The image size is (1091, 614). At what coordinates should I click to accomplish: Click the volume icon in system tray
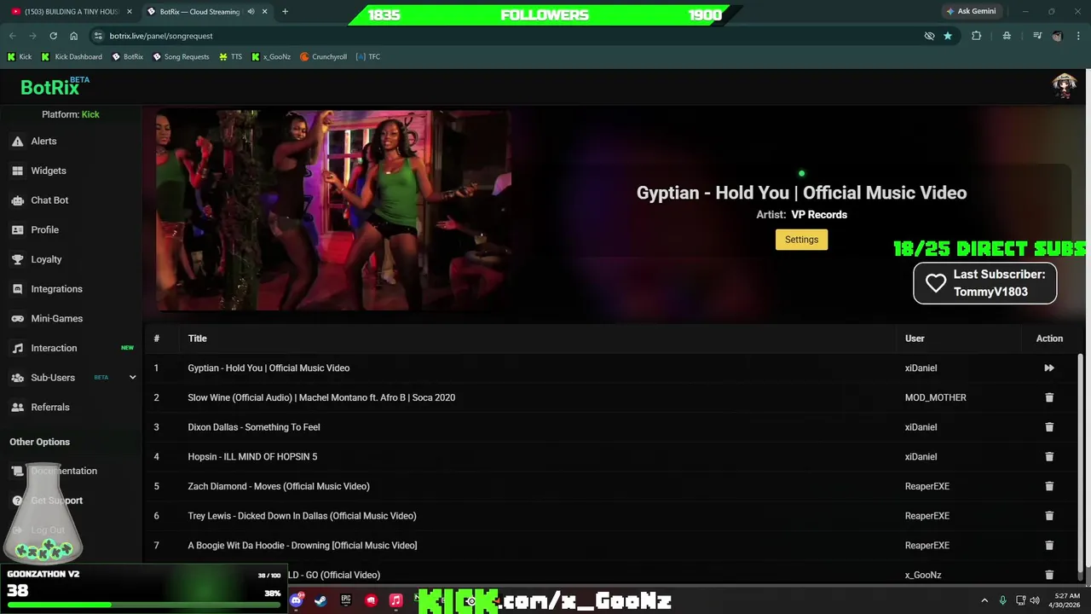(x=1034, y=600)
